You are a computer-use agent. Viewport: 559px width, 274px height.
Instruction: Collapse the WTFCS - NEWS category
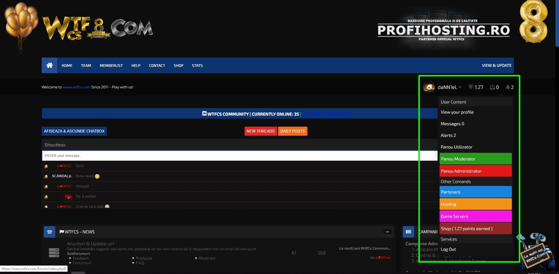pos(387,232)
